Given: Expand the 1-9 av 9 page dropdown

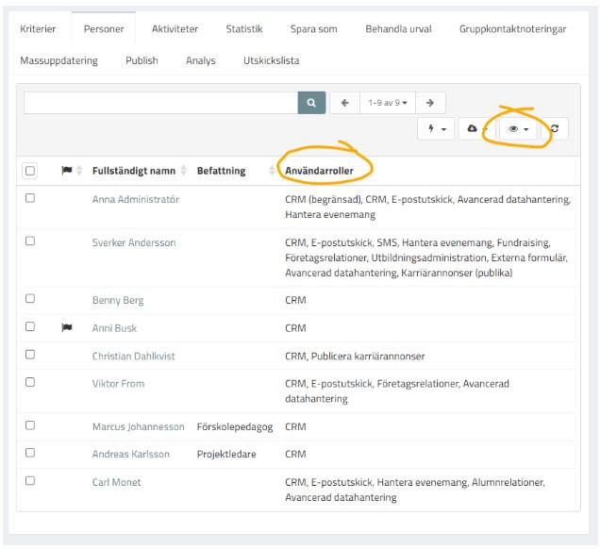Looking at the screenshot, I should 387,103.
